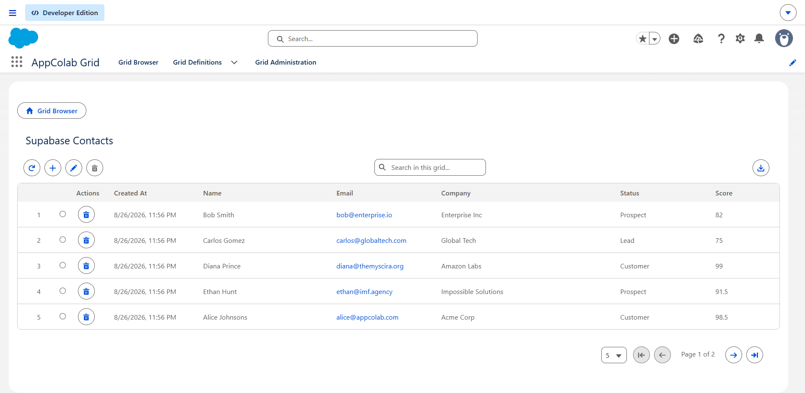
Task: Click the Supabase Contacts heading
Action: (x=69, y=141)
